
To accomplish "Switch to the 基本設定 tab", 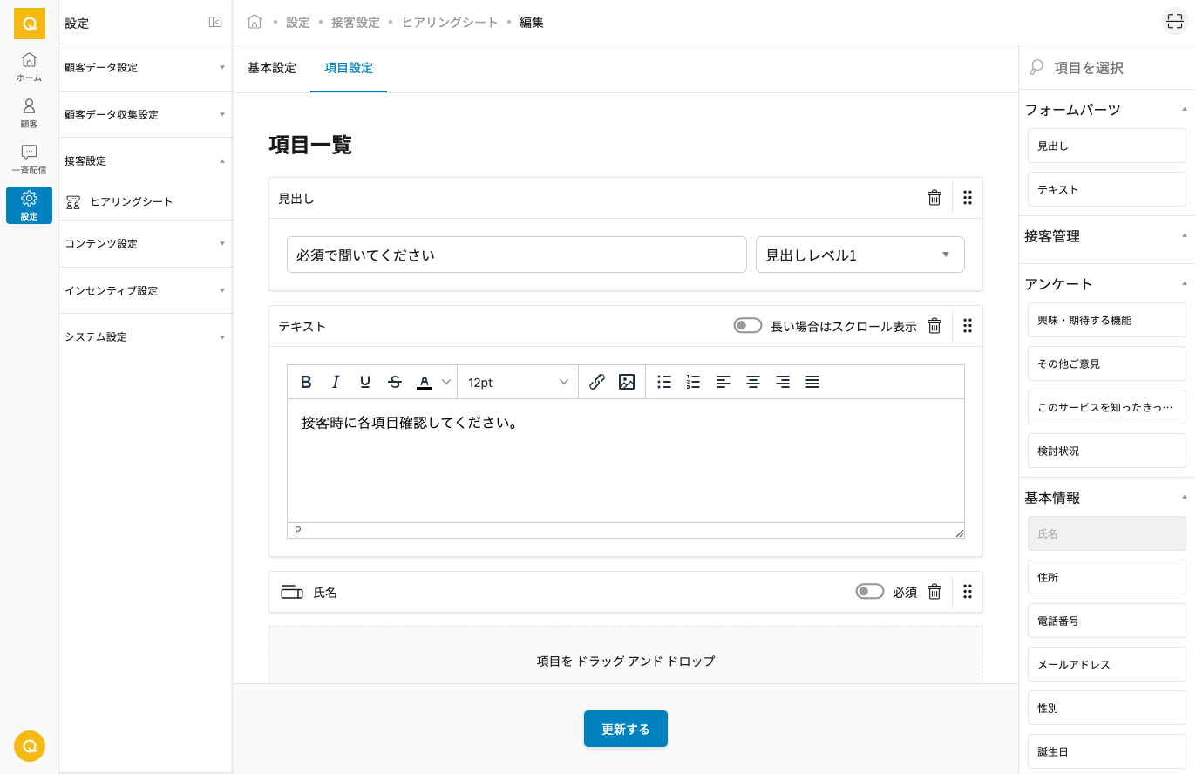I will [272, 68].
